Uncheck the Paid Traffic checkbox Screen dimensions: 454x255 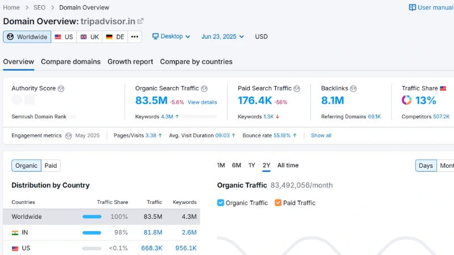point(278,203)
